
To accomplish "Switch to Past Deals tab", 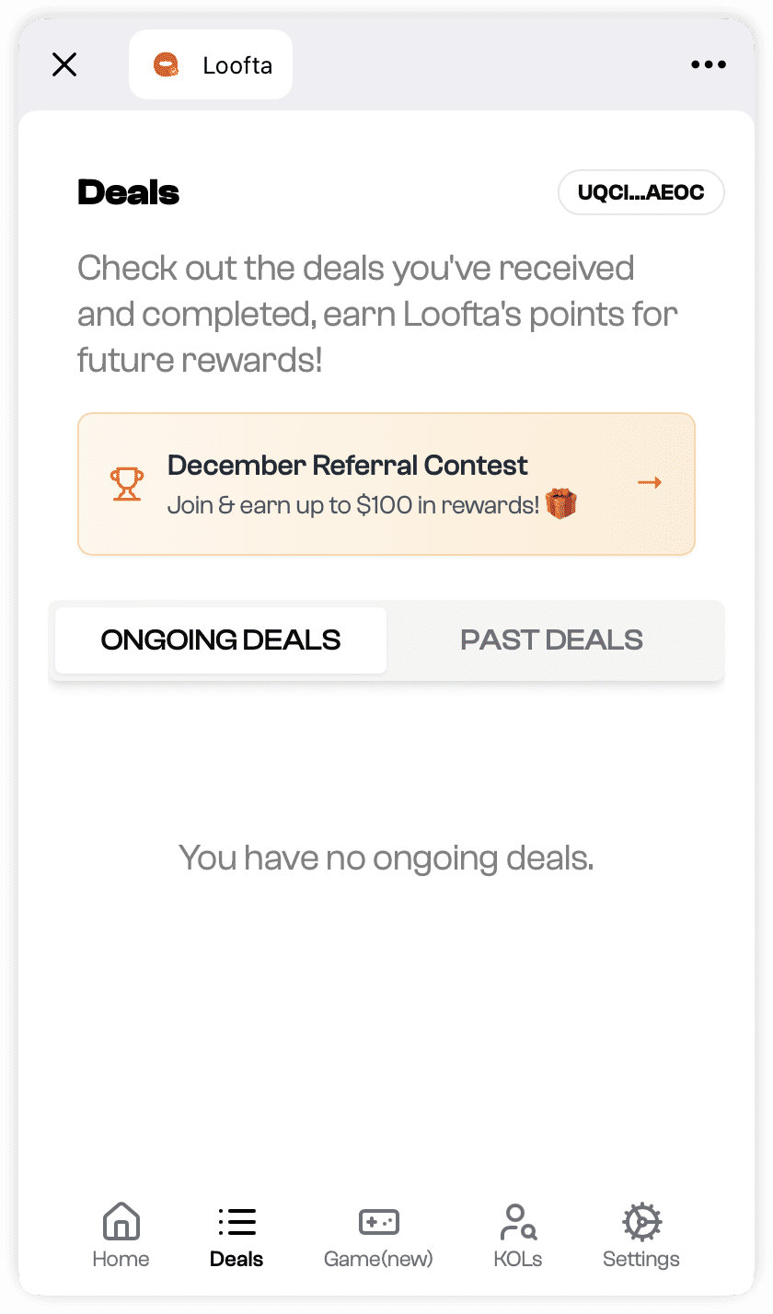I will tap(552, 640).
